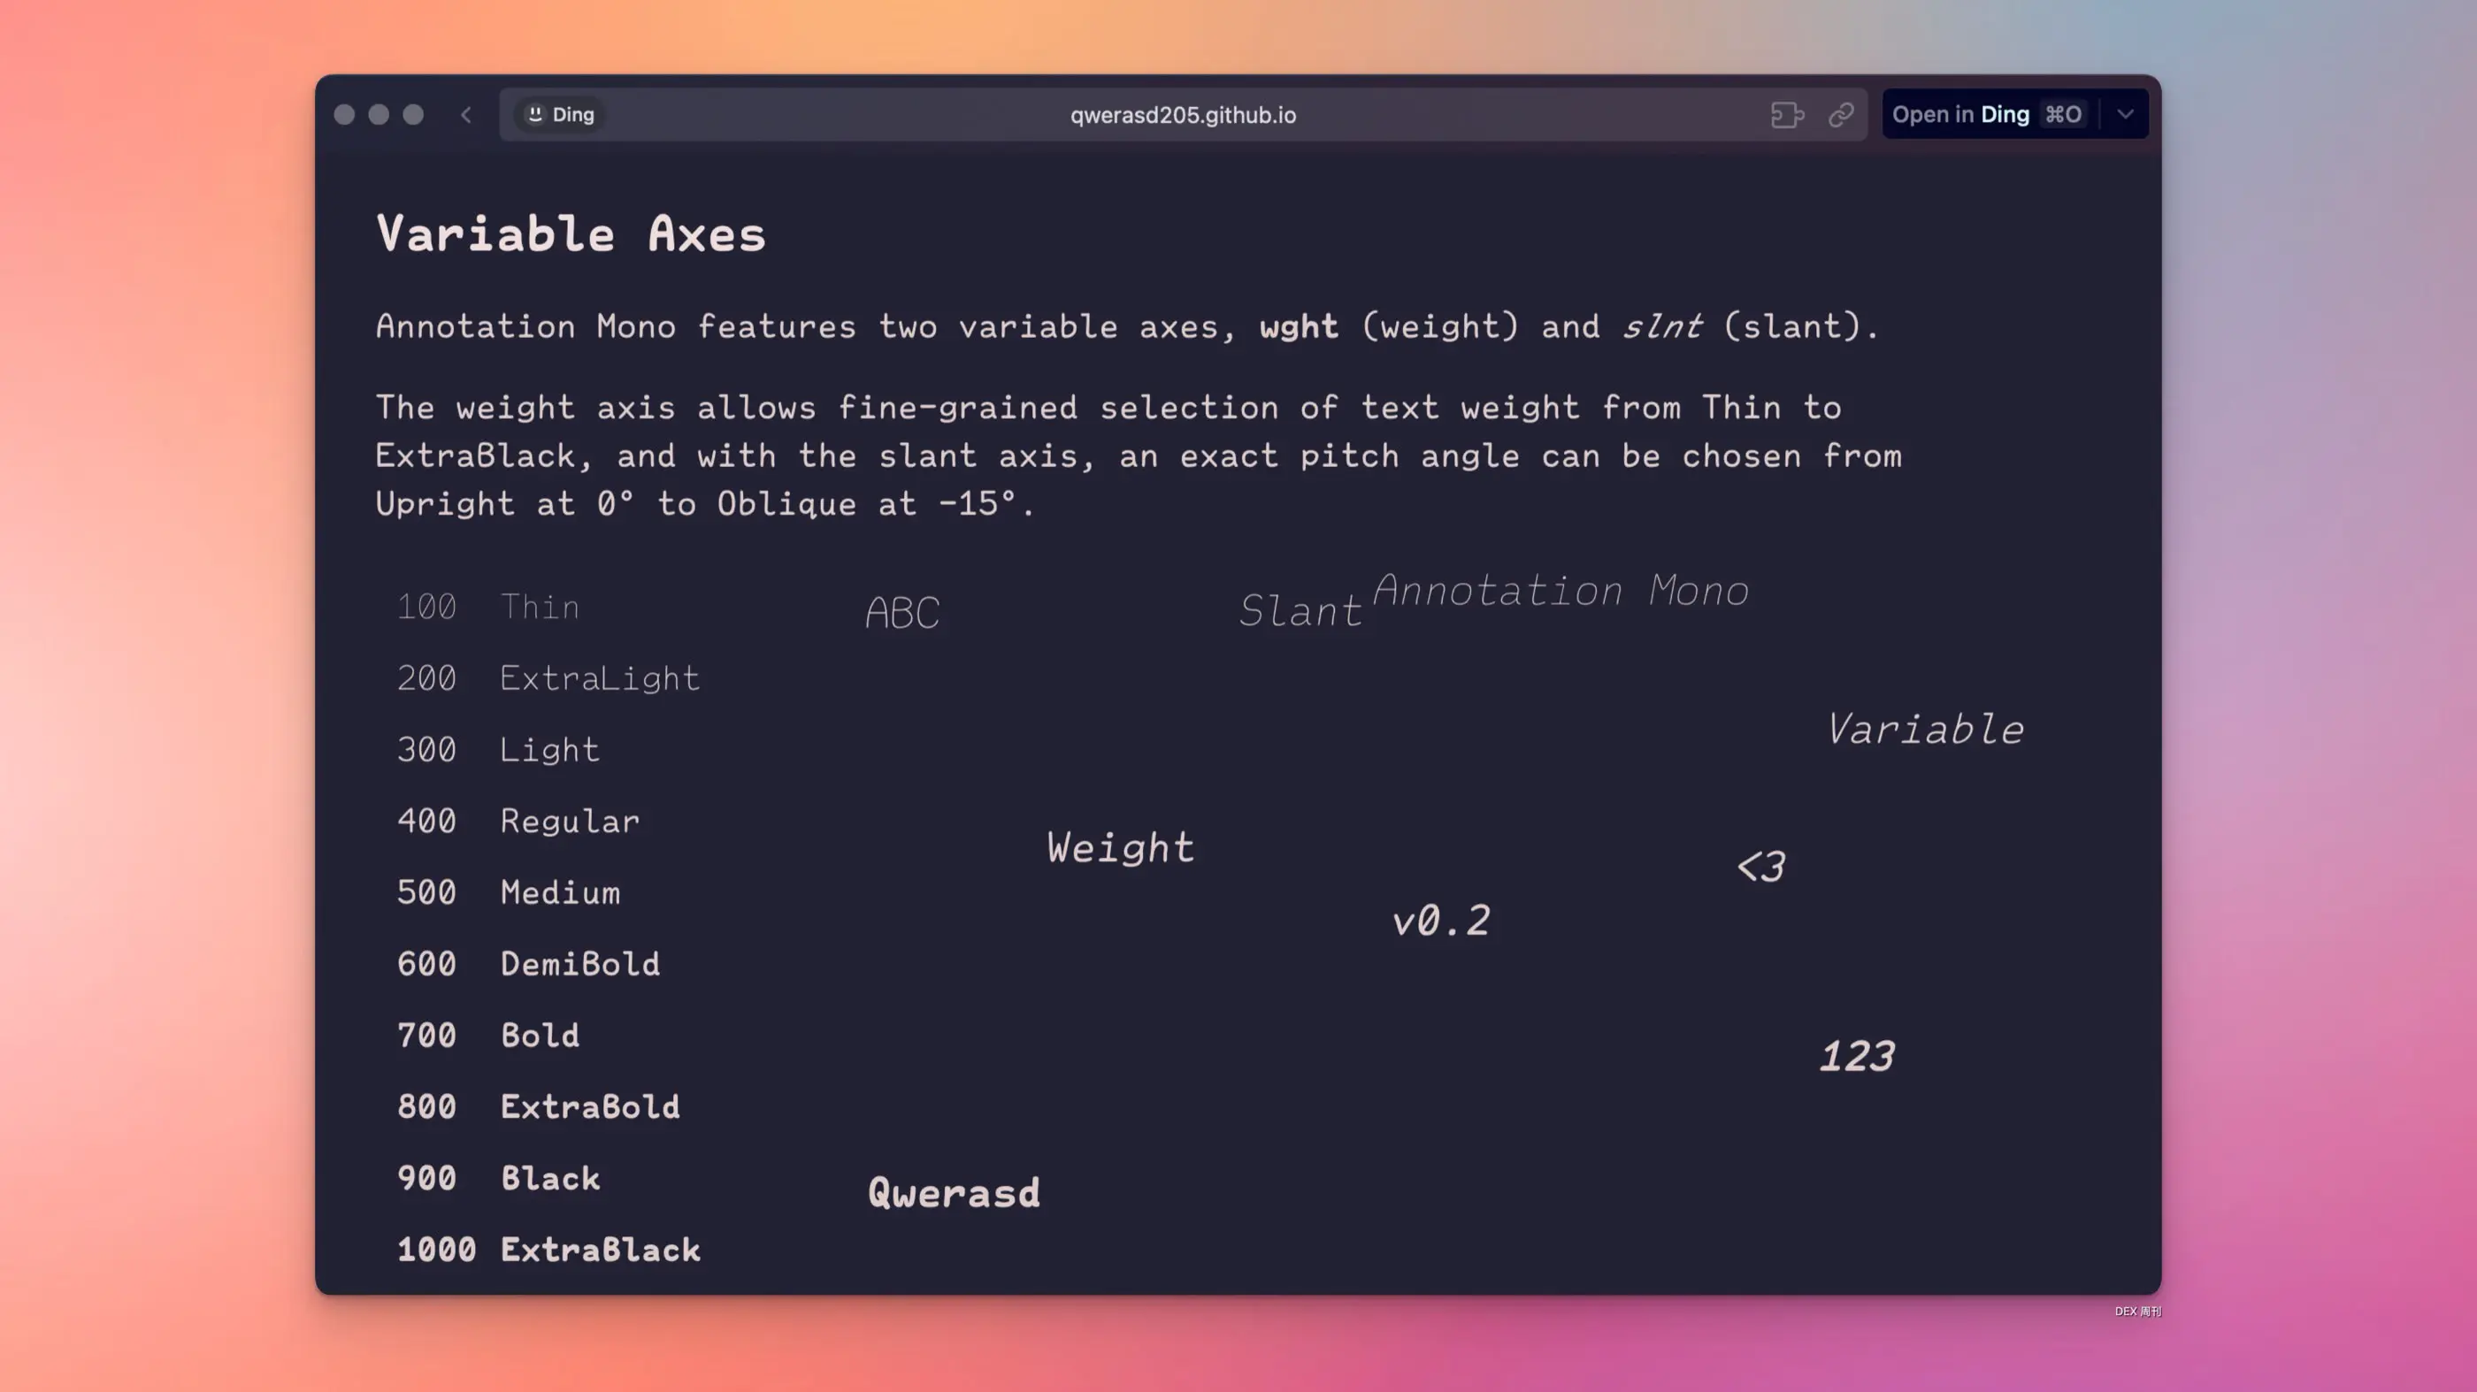Viewport: 2477px width, 1392px height.
Task: Click the floating v0.2 version text
Action: pyautogui.click(x=1440, y=921)
